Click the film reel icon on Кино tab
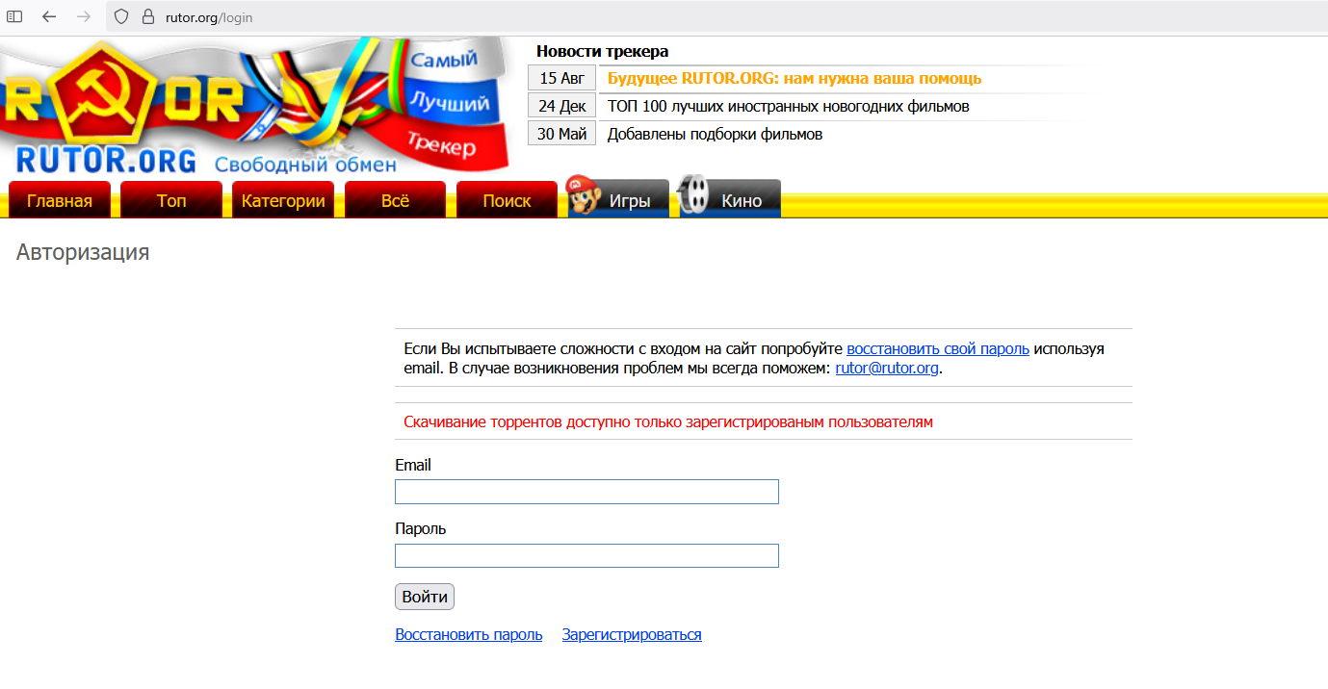Viewport: 1328px width, 689px height. point(694,195)
